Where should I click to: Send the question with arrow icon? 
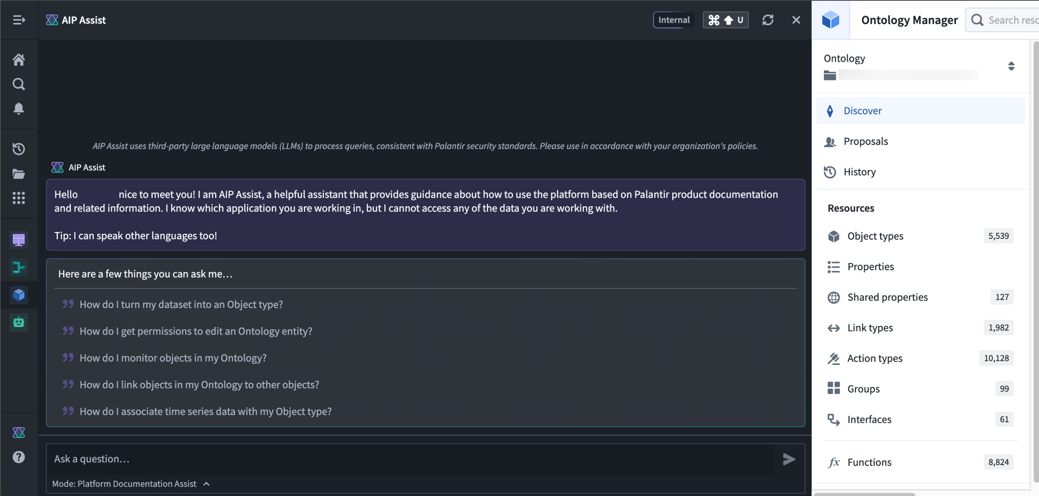(789, 459)
